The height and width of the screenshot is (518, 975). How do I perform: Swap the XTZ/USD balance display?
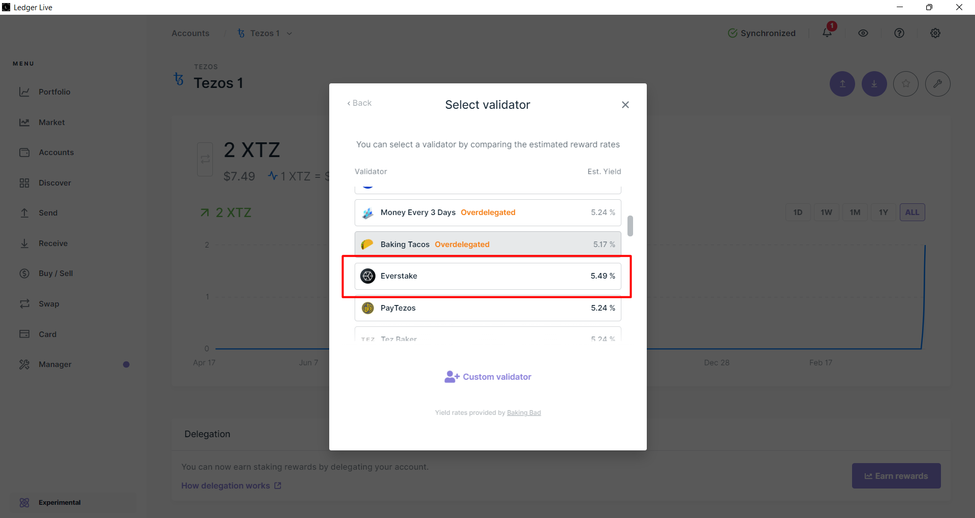[x=205, y=160]
